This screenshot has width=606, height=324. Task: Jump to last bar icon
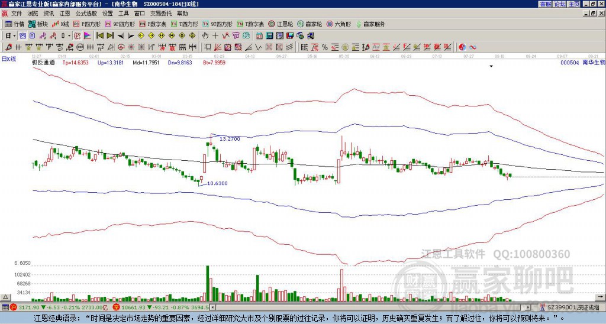pyautogui.click(x=110, y=35)
